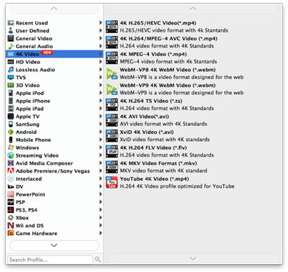
Task: Click the General Audio music note icon
Action: [11, 46]
